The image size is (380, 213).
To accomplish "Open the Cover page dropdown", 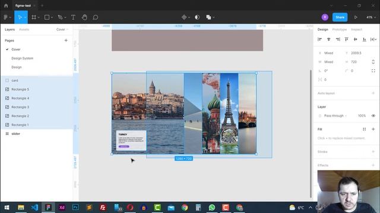I will coord(62,30).
